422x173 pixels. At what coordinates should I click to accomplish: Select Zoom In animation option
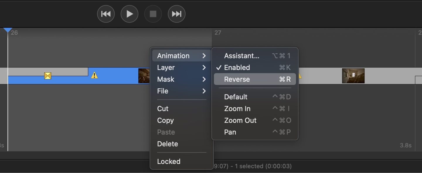click(x=237, y=109)
